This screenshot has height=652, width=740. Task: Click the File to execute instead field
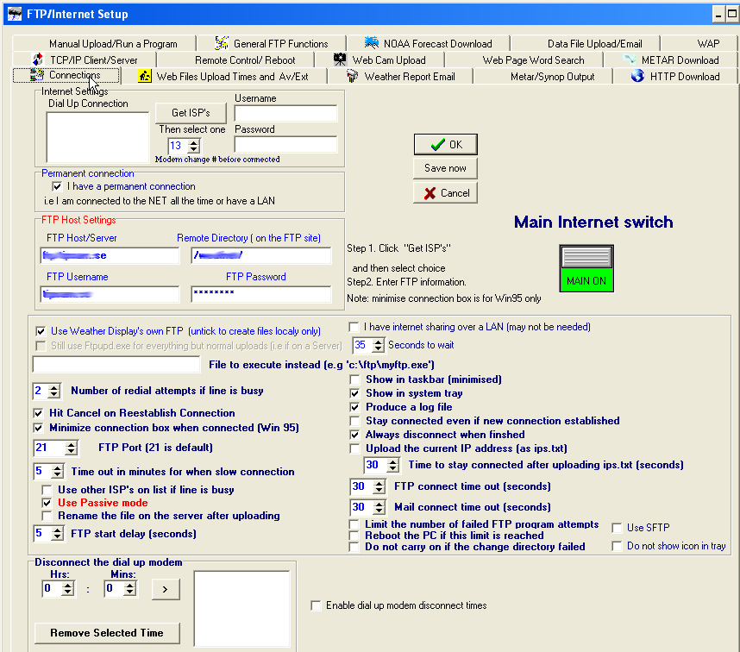pos(116,364)
